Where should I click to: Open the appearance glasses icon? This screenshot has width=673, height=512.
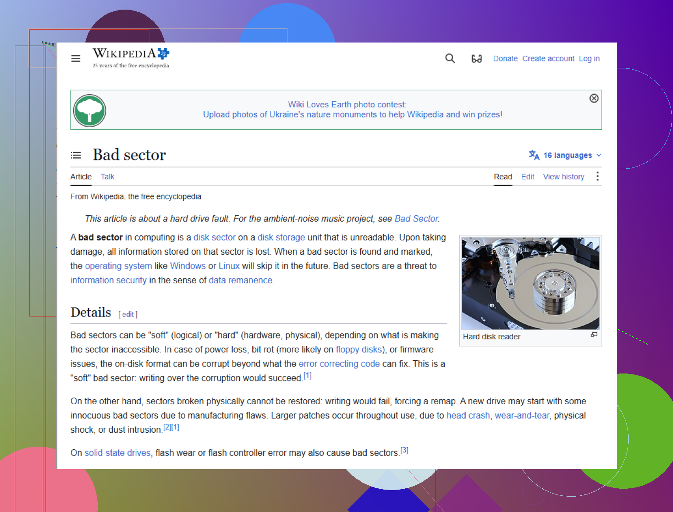pyautogui.click(x=477, y=58)
